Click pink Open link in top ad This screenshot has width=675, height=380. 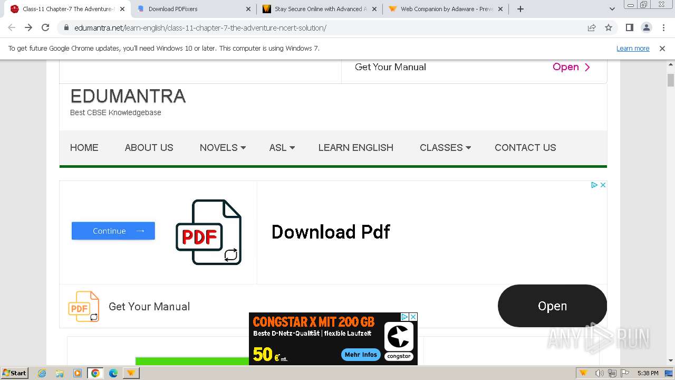click(x=571, y=67)
